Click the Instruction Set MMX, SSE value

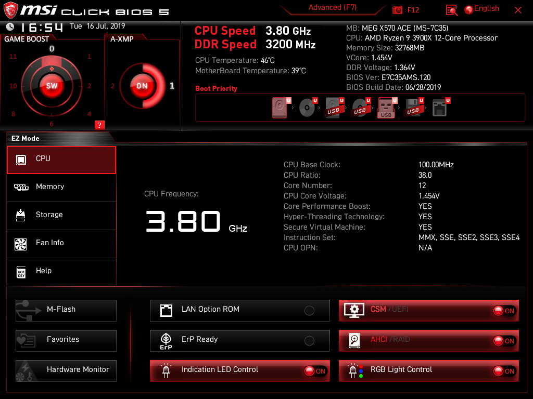[469, 237]
